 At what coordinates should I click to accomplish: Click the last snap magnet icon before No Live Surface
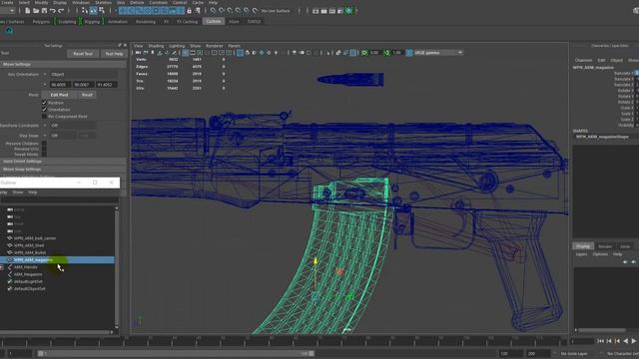(x=256, y=11)
